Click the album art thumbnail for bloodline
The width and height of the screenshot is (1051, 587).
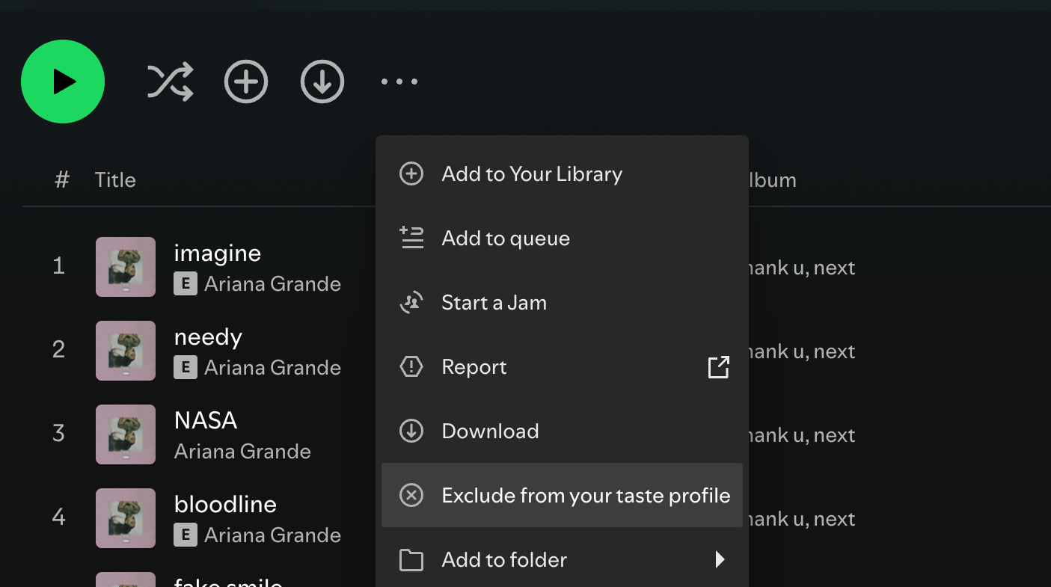[126, 518]
